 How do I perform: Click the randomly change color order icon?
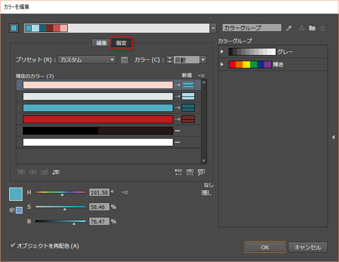(x=179, y=172)
